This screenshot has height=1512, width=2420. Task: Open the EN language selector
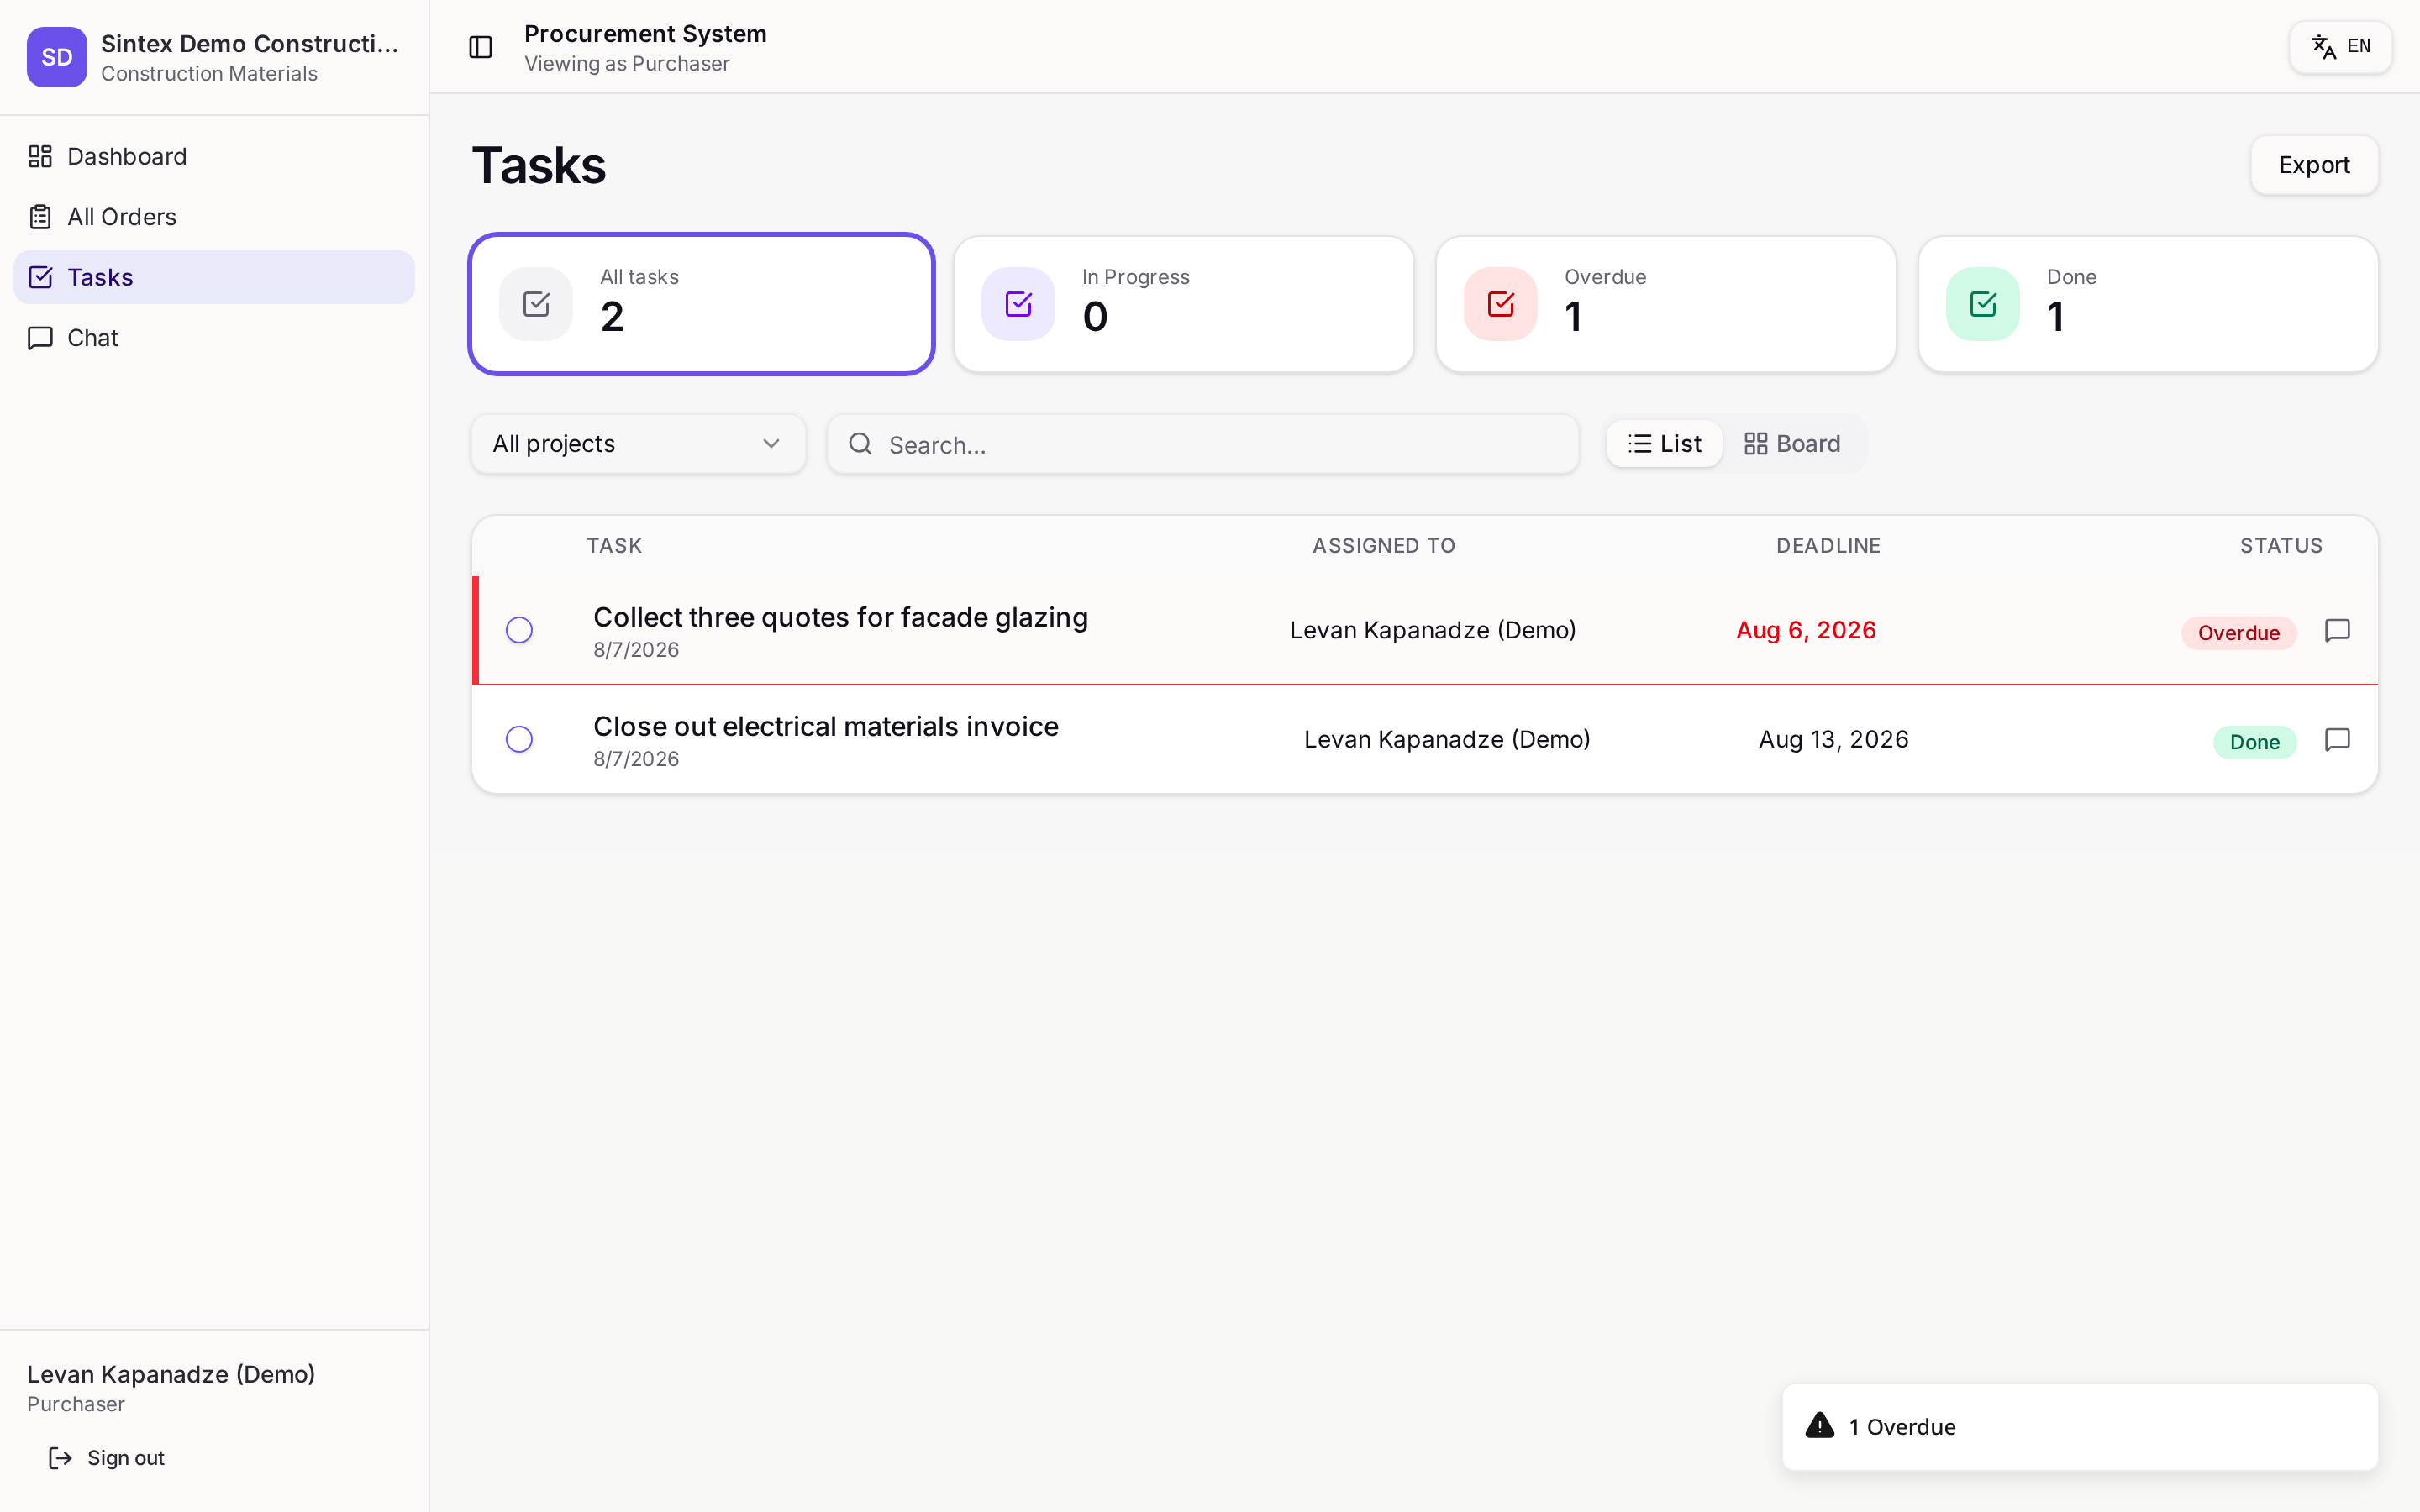point(2340,46)
